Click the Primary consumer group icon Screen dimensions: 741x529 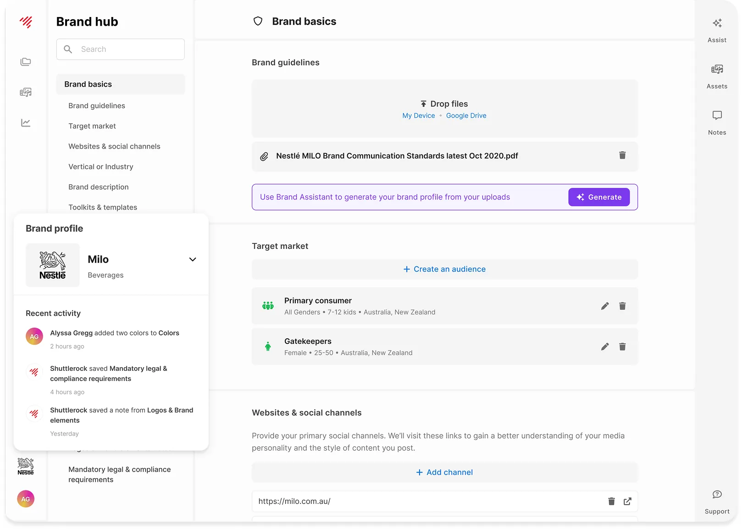click(x=268, y=305)
